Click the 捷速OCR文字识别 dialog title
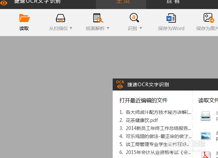This screenshot has height=158, width=218. point(148,85)
